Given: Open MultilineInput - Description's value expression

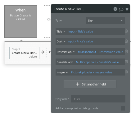Looking at the screenshot, I should point(101,52).
